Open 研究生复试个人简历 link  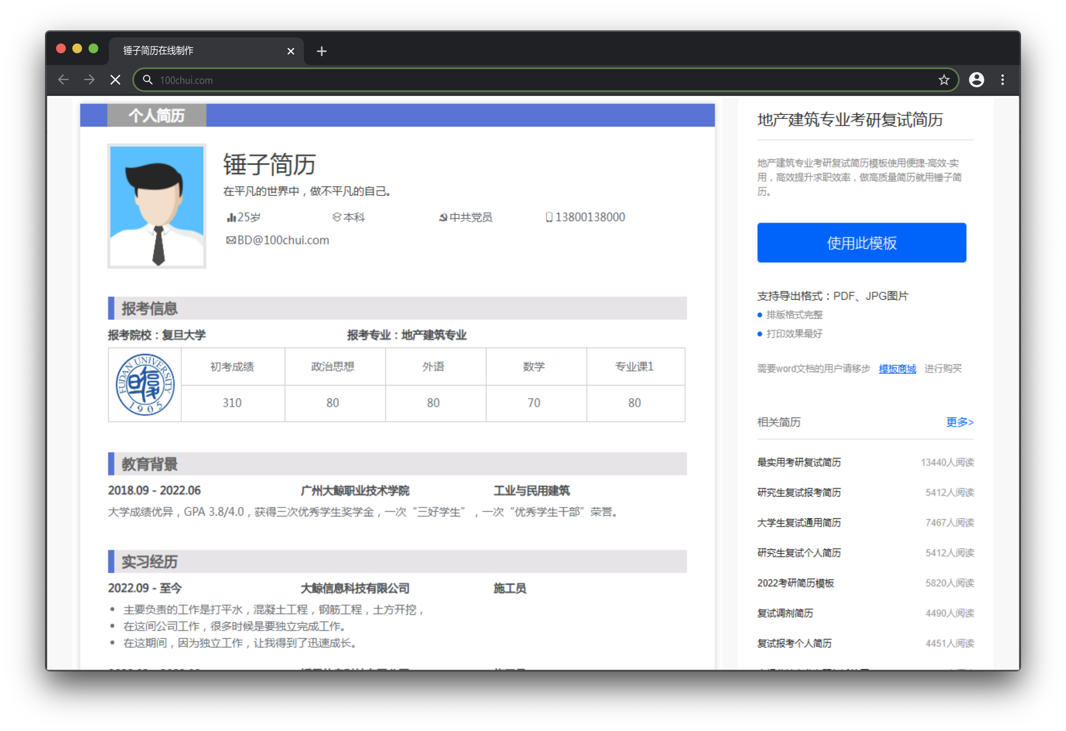799,553
